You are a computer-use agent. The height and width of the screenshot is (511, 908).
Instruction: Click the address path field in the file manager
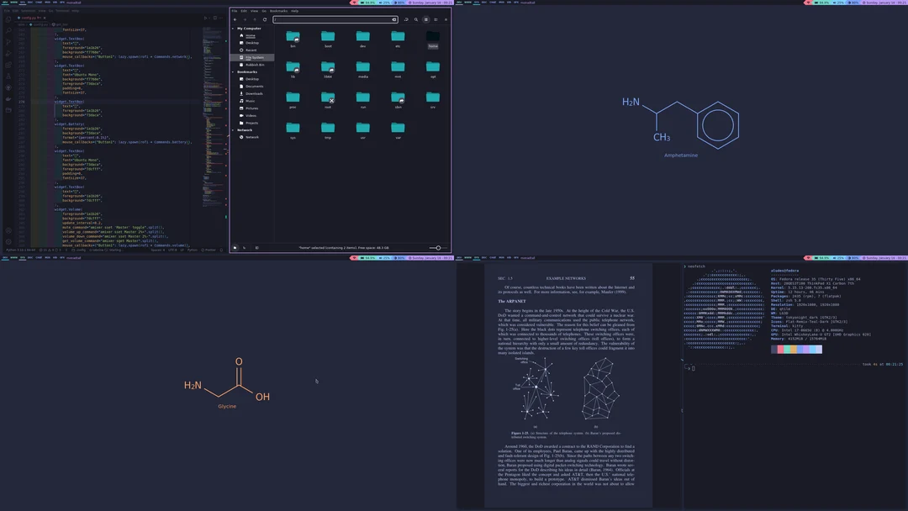pyautogui.click(x=336, y=18)
